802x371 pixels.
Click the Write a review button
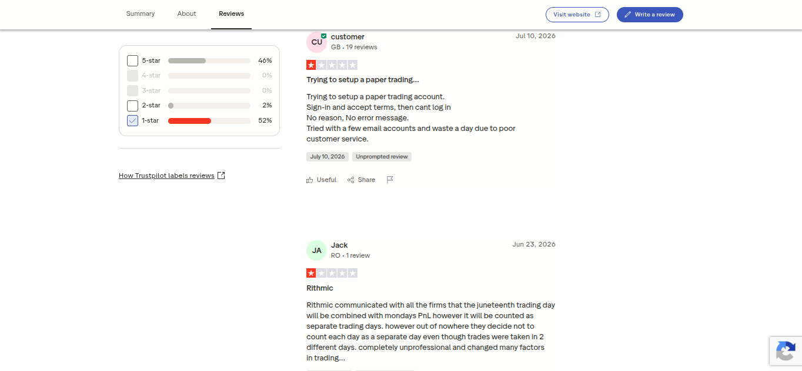pyautogui.click(x=650, y=15)
